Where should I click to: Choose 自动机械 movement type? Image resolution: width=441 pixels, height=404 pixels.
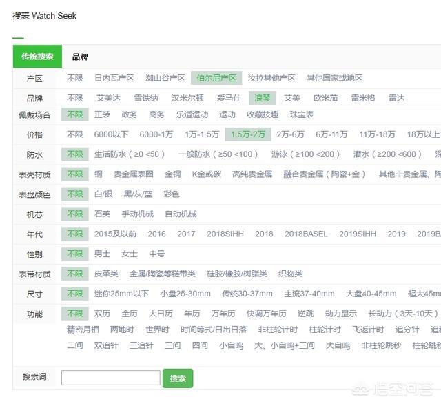(180, 214)
